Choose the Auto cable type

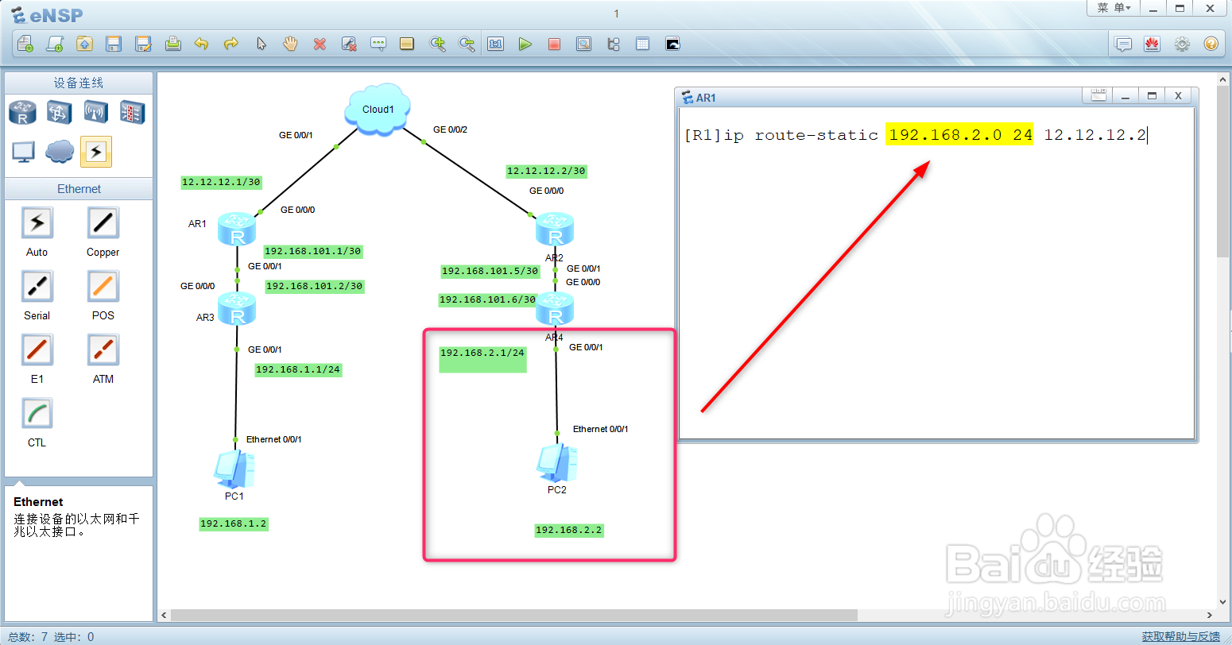tap(37, 224)
